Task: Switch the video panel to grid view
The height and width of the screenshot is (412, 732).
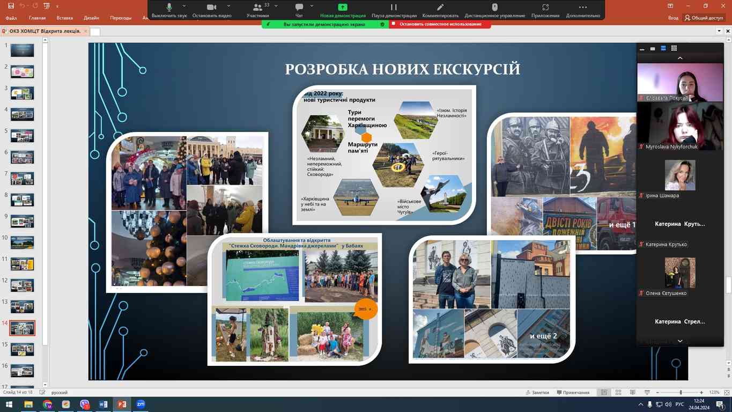Action: tap(674, 48)
